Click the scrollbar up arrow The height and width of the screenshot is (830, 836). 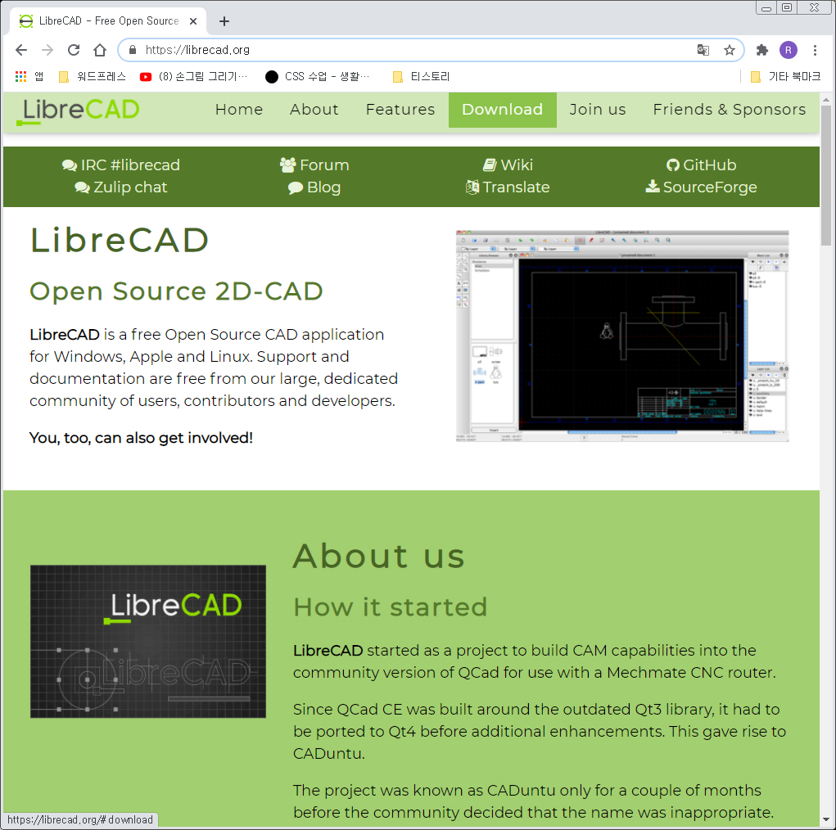(826, 100)
